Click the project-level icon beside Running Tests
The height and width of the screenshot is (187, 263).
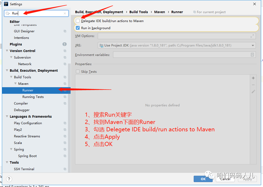tap(65, 97)
